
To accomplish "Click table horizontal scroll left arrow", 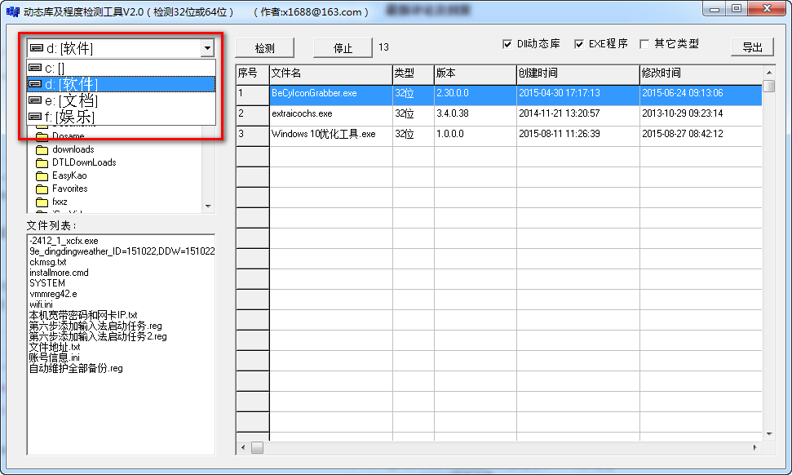I will 243,448.
